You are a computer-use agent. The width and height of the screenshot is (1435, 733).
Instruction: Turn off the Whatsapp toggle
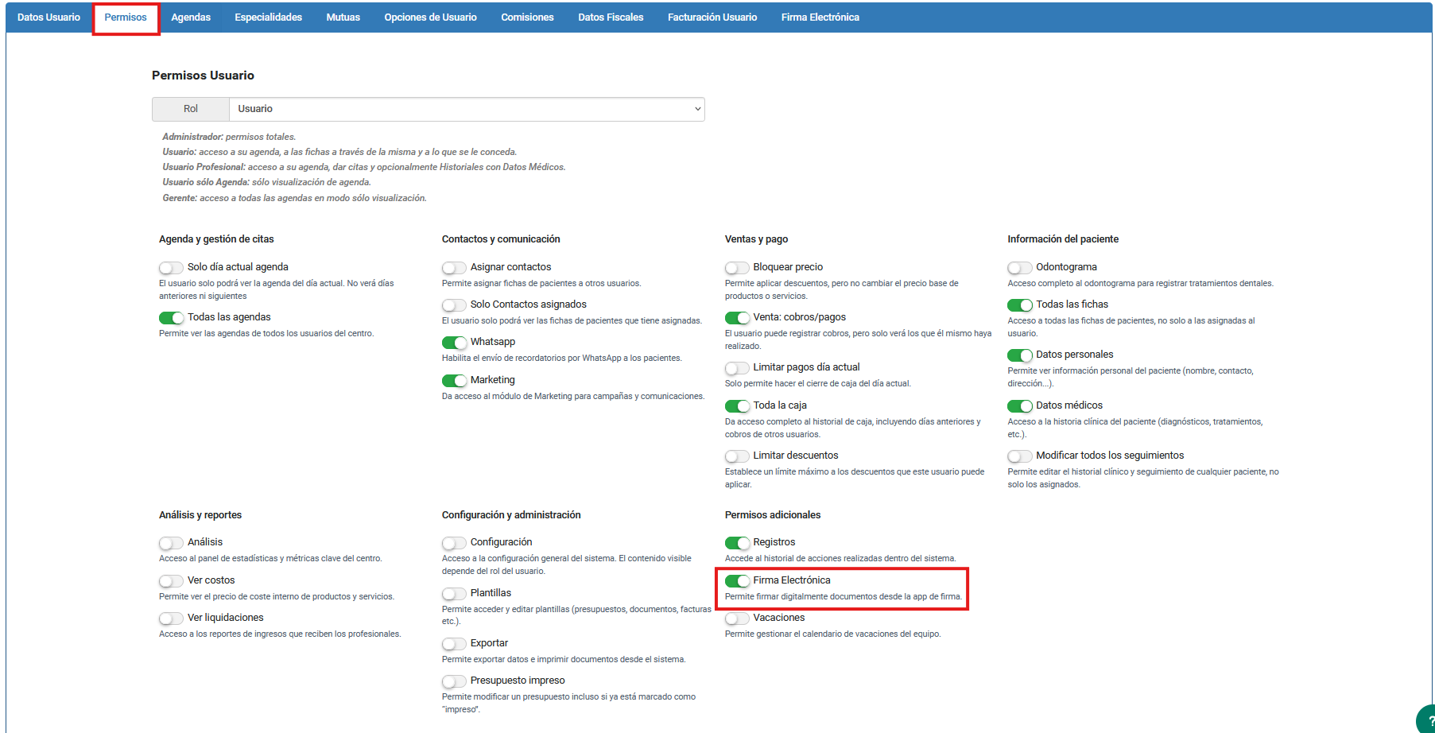coord(454,343)
